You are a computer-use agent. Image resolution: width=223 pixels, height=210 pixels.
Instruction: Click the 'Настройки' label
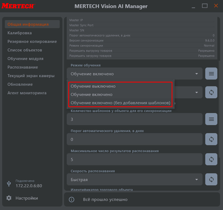point(27,198)
